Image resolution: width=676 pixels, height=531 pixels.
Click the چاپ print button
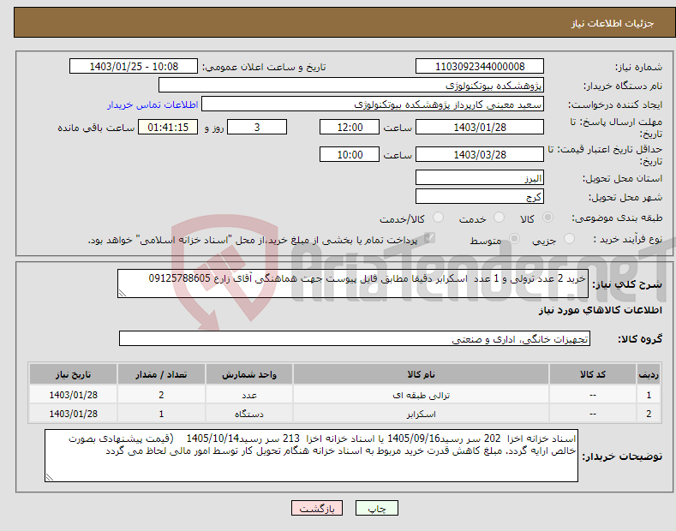click(377, 508)
